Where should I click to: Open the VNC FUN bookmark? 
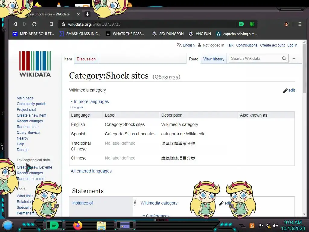(x=200, y=34)
